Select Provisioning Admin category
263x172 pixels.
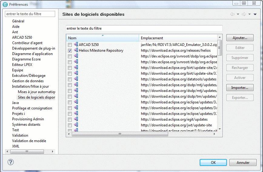[x=28, y=119]
